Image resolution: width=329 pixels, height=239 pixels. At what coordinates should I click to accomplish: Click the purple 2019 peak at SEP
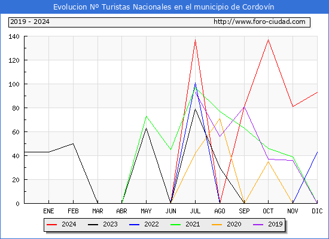244,107
